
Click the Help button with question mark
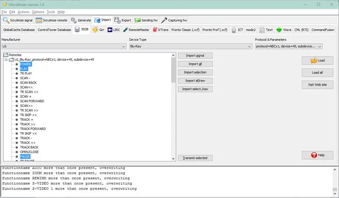click(317, 155)
